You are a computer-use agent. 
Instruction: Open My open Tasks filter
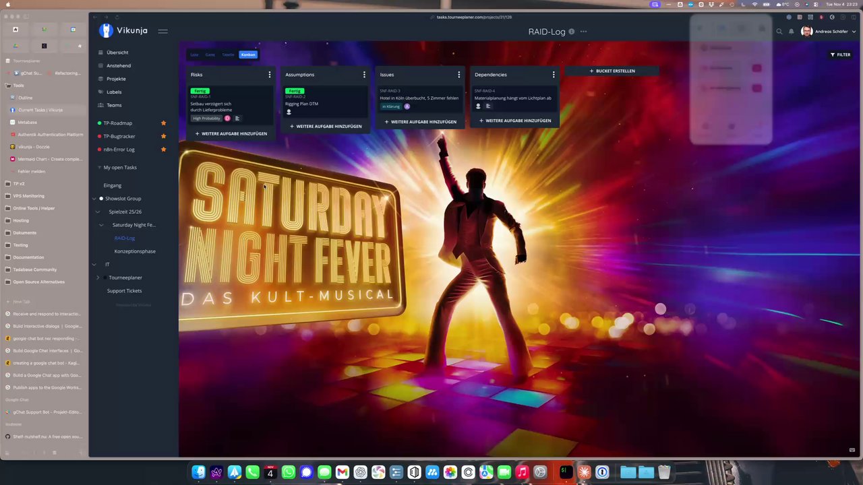(120, 167)
